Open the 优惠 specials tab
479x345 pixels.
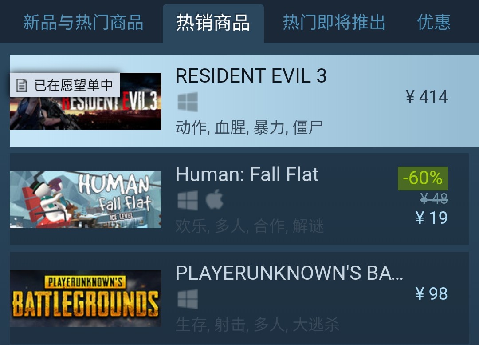(434, 22)
